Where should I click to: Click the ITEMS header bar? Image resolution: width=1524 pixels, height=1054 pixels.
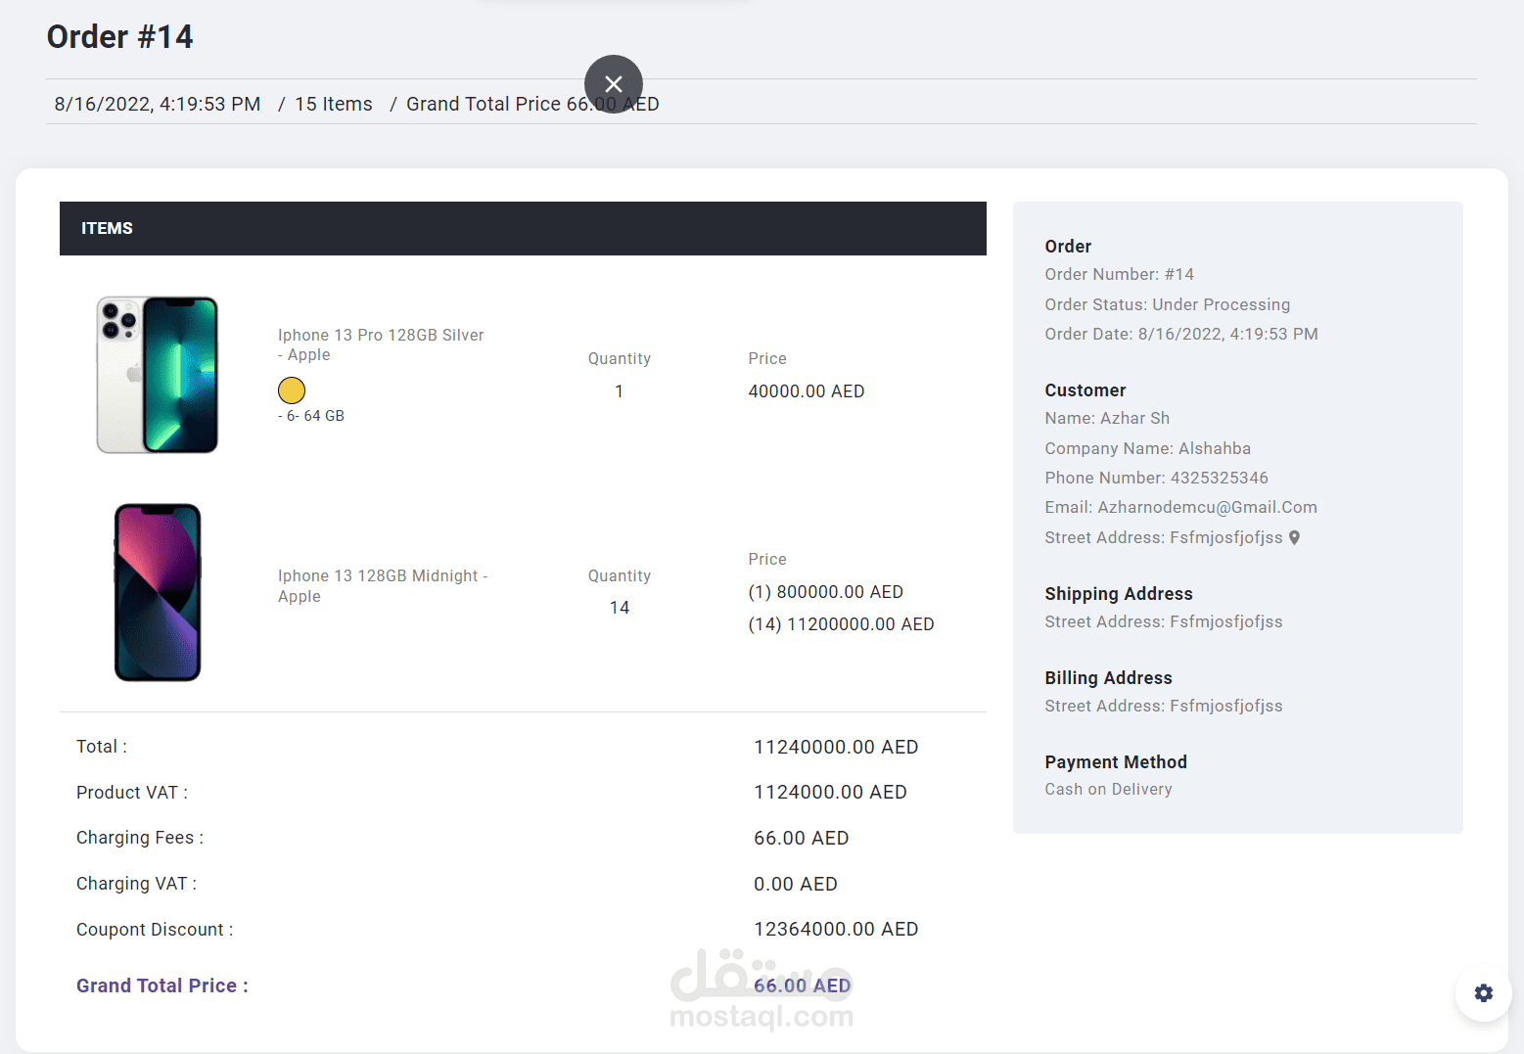pyautogui.click(x=107, y=228)
